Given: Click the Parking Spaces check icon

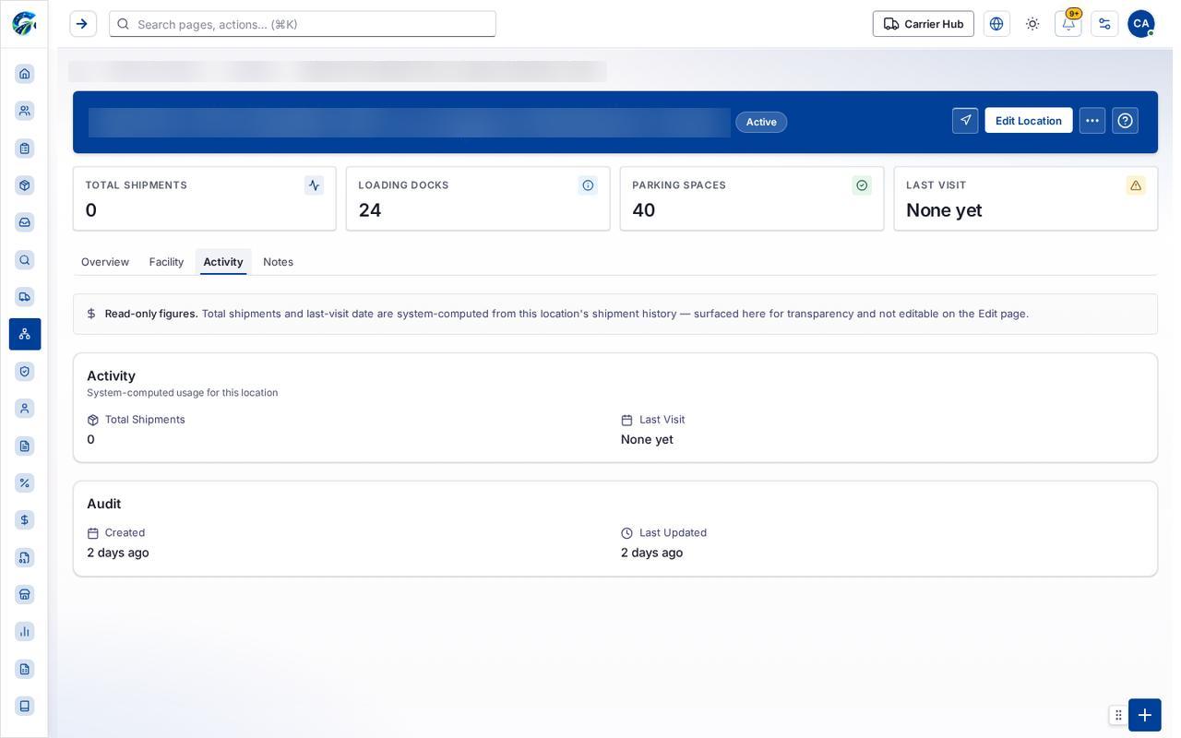Looking at the screenshot, I should coord(862,185).
